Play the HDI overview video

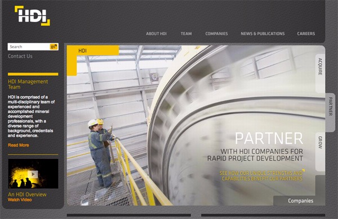(33, 174)
